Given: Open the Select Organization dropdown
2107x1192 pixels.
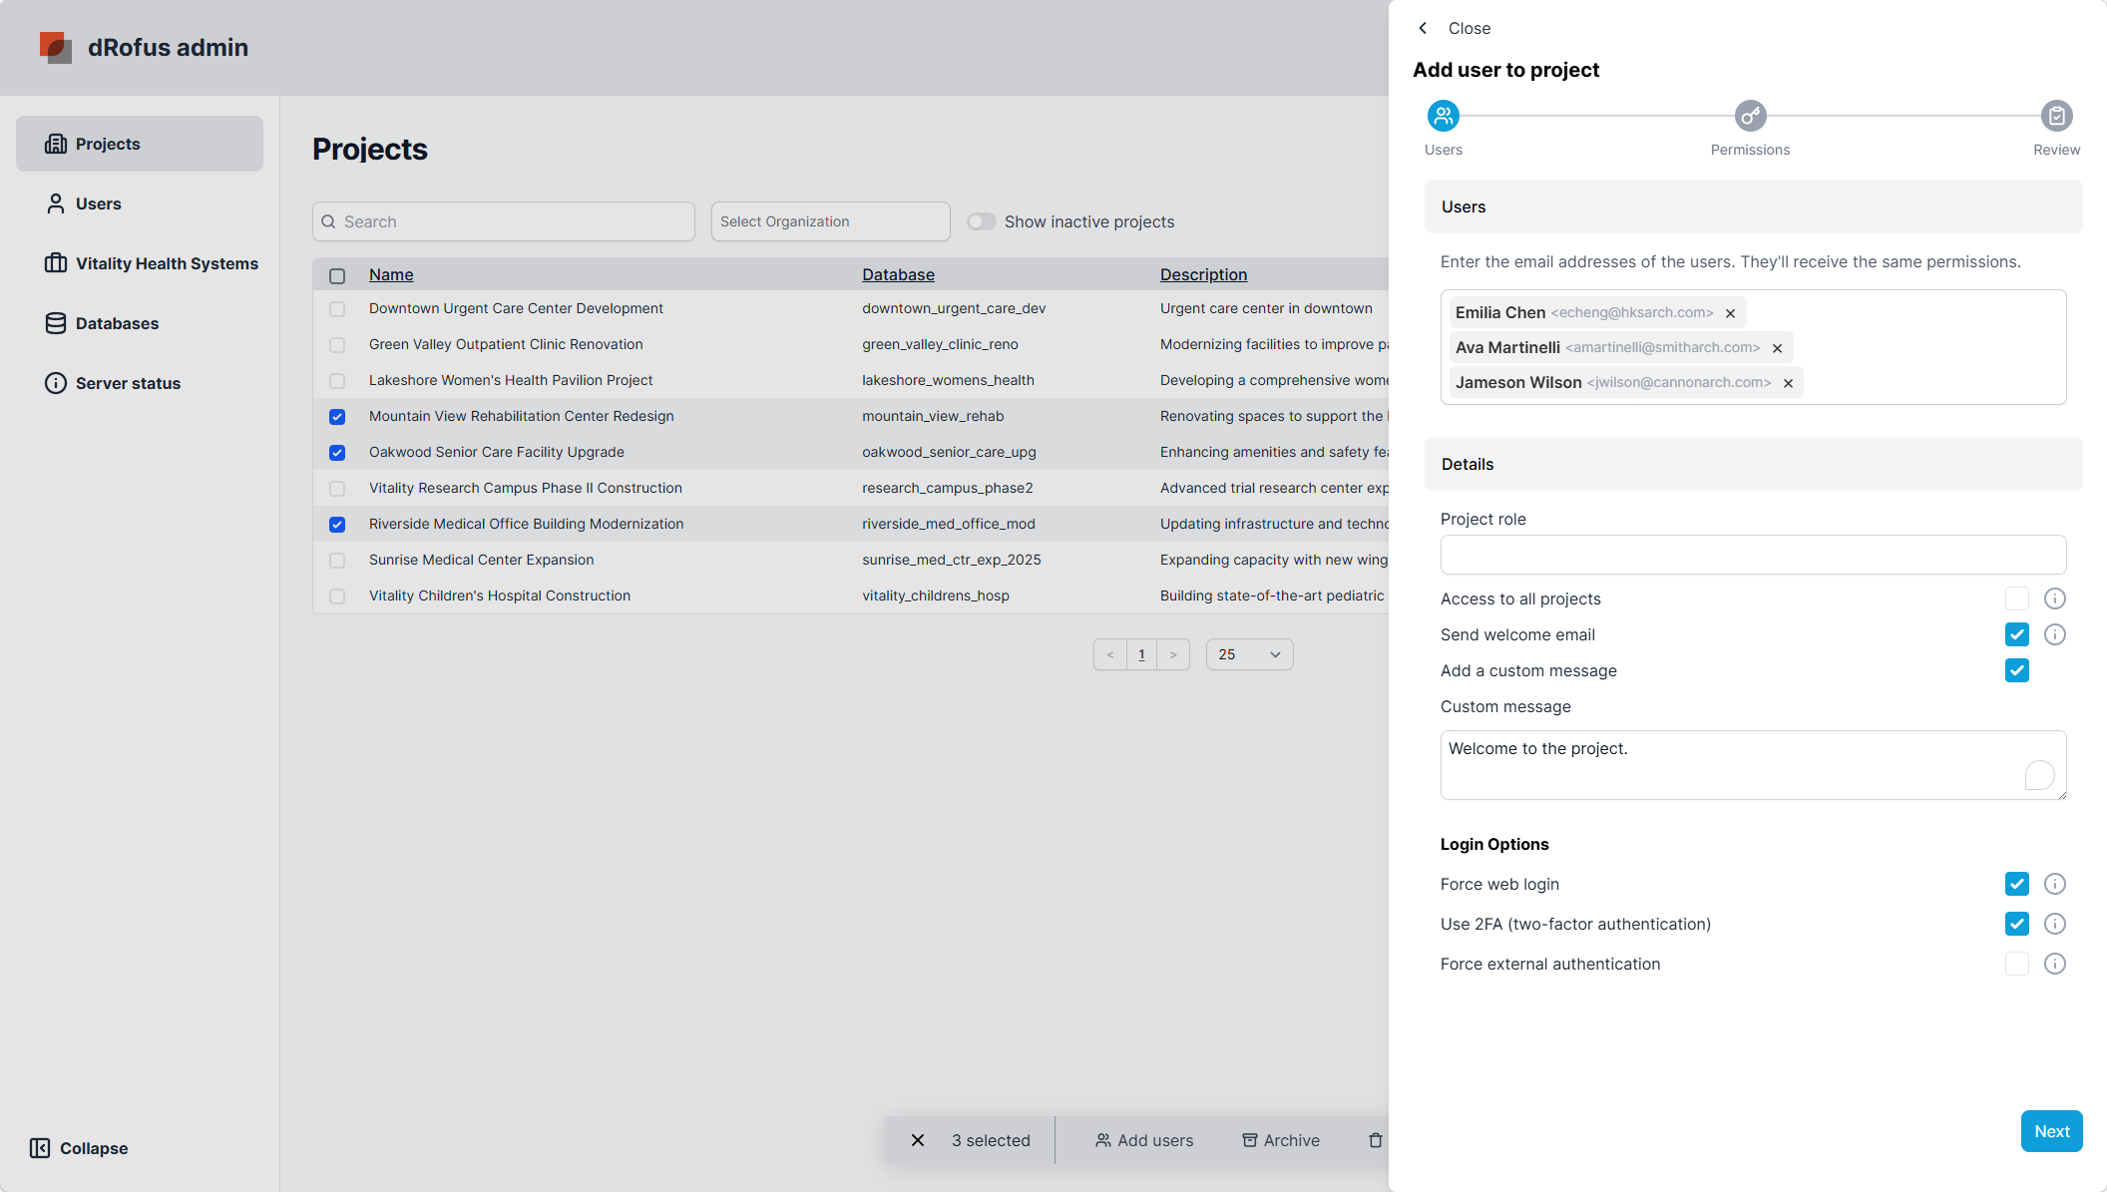Looking at the screenshot, I should click(x=831, y=221).
